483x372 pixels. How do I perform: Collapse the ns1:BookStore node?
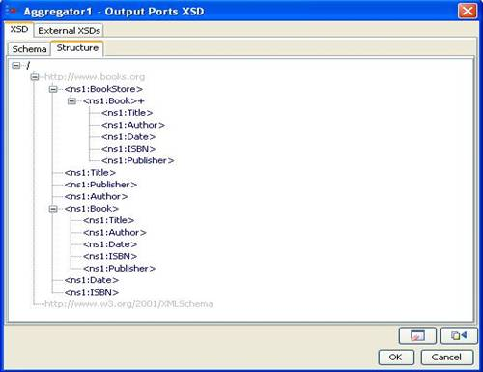click(53, 89)
